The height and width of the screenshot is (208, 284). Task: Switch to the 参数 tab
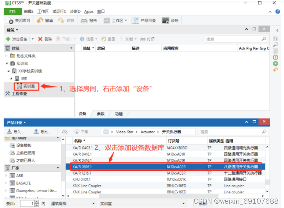click(x=101, y=114)
